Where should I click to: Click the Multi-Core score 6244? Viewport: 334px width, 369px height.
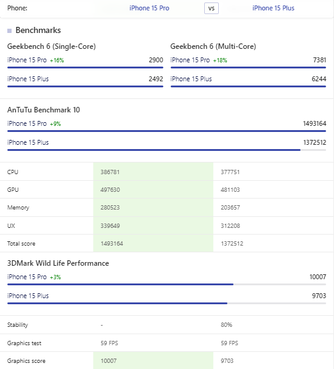click(319, 79)
